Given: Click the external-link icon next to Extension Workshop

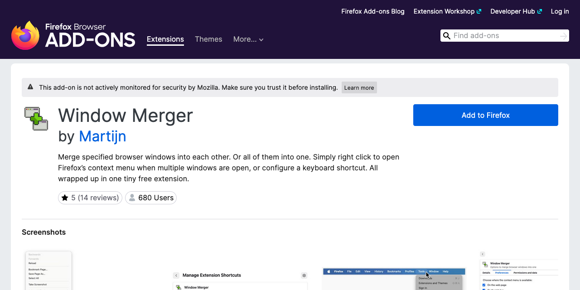Looking at the screenshot, I should click(x=479, y=11).
